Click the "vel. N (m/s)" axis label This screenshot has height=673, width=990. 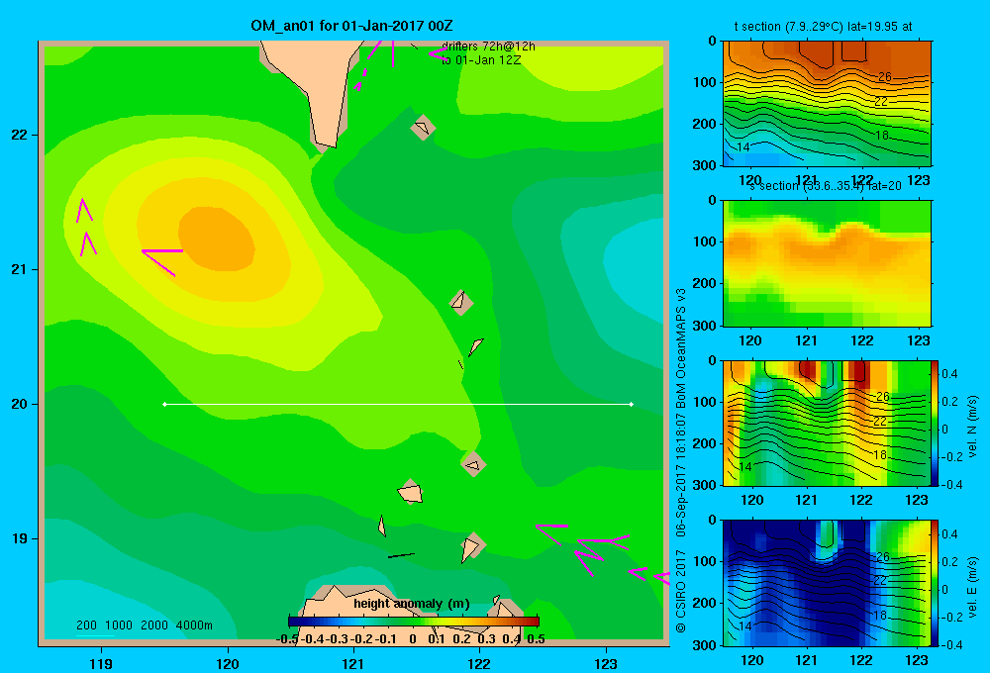coord(972,427)
